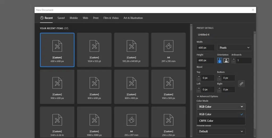Close the Color Mode dropdown

(x=221, y=107)
